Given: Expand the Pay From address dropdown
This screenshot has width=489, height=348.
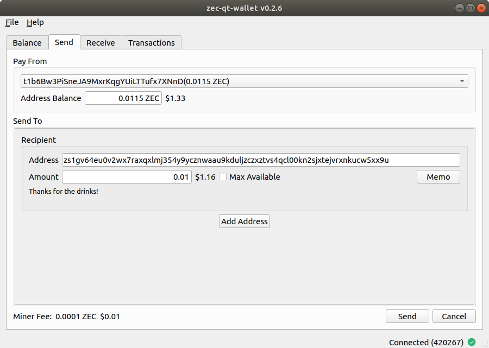Looking at the screenshot, I should 462,81.
